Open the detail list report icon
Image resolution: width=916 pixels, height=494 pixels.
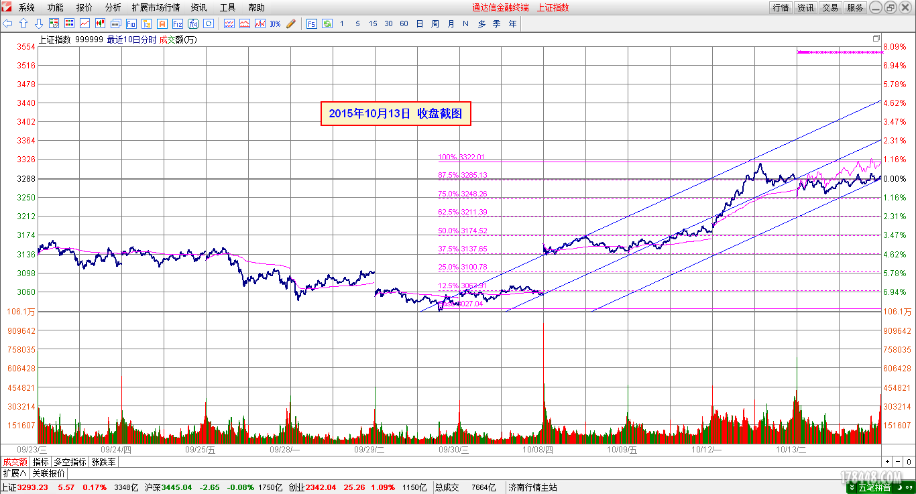tap(115, 23)
